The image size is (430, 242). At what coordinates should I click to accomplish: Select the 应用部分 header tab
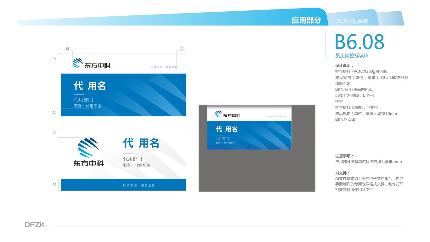point(306,20)
